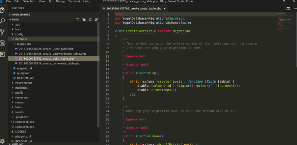The height and width of the screenshot is (145, 297).
Task: Open the View menu
Action: tap(42, 1)
